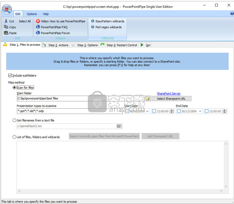234x204 pixels.
Task: Click the Step 2 Actions tab icon
Action: click(x=44, y=45)
